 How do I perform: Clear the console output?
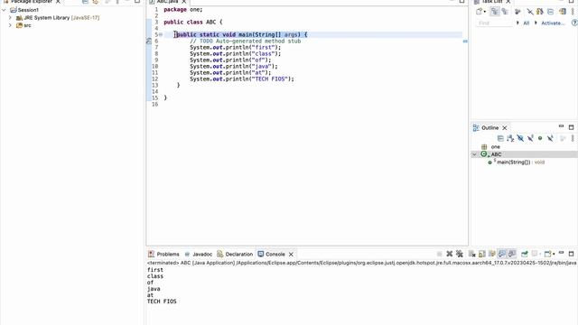[471, 254]
